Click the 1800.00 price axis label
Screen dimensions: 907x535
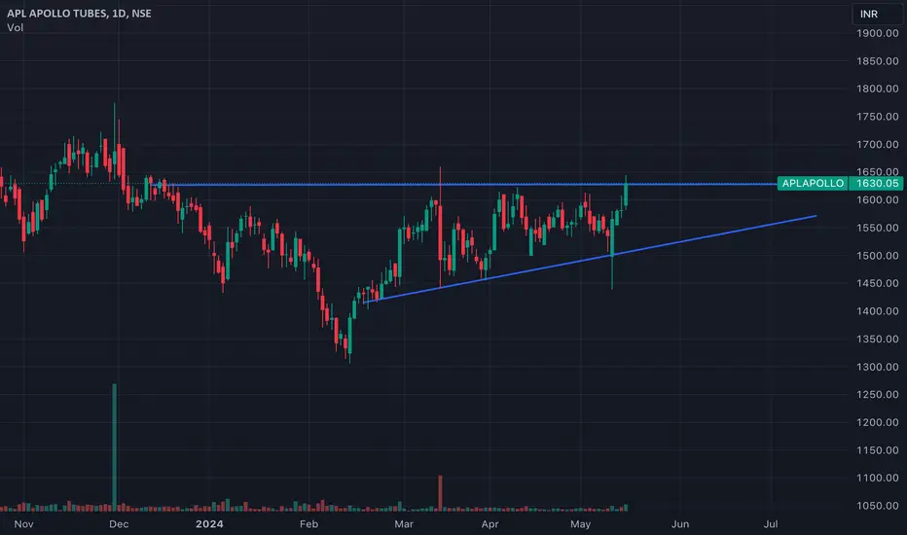878,89
